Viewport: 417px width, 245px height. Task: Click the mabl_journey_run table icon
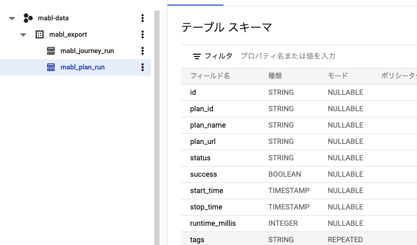(x=51, y=51)
